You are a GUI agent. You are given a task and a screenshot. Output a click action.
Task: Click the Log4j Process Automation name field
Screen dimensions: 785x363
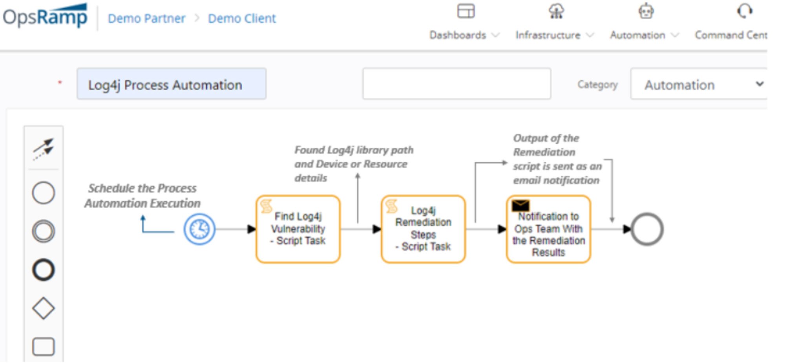[171, 84]
